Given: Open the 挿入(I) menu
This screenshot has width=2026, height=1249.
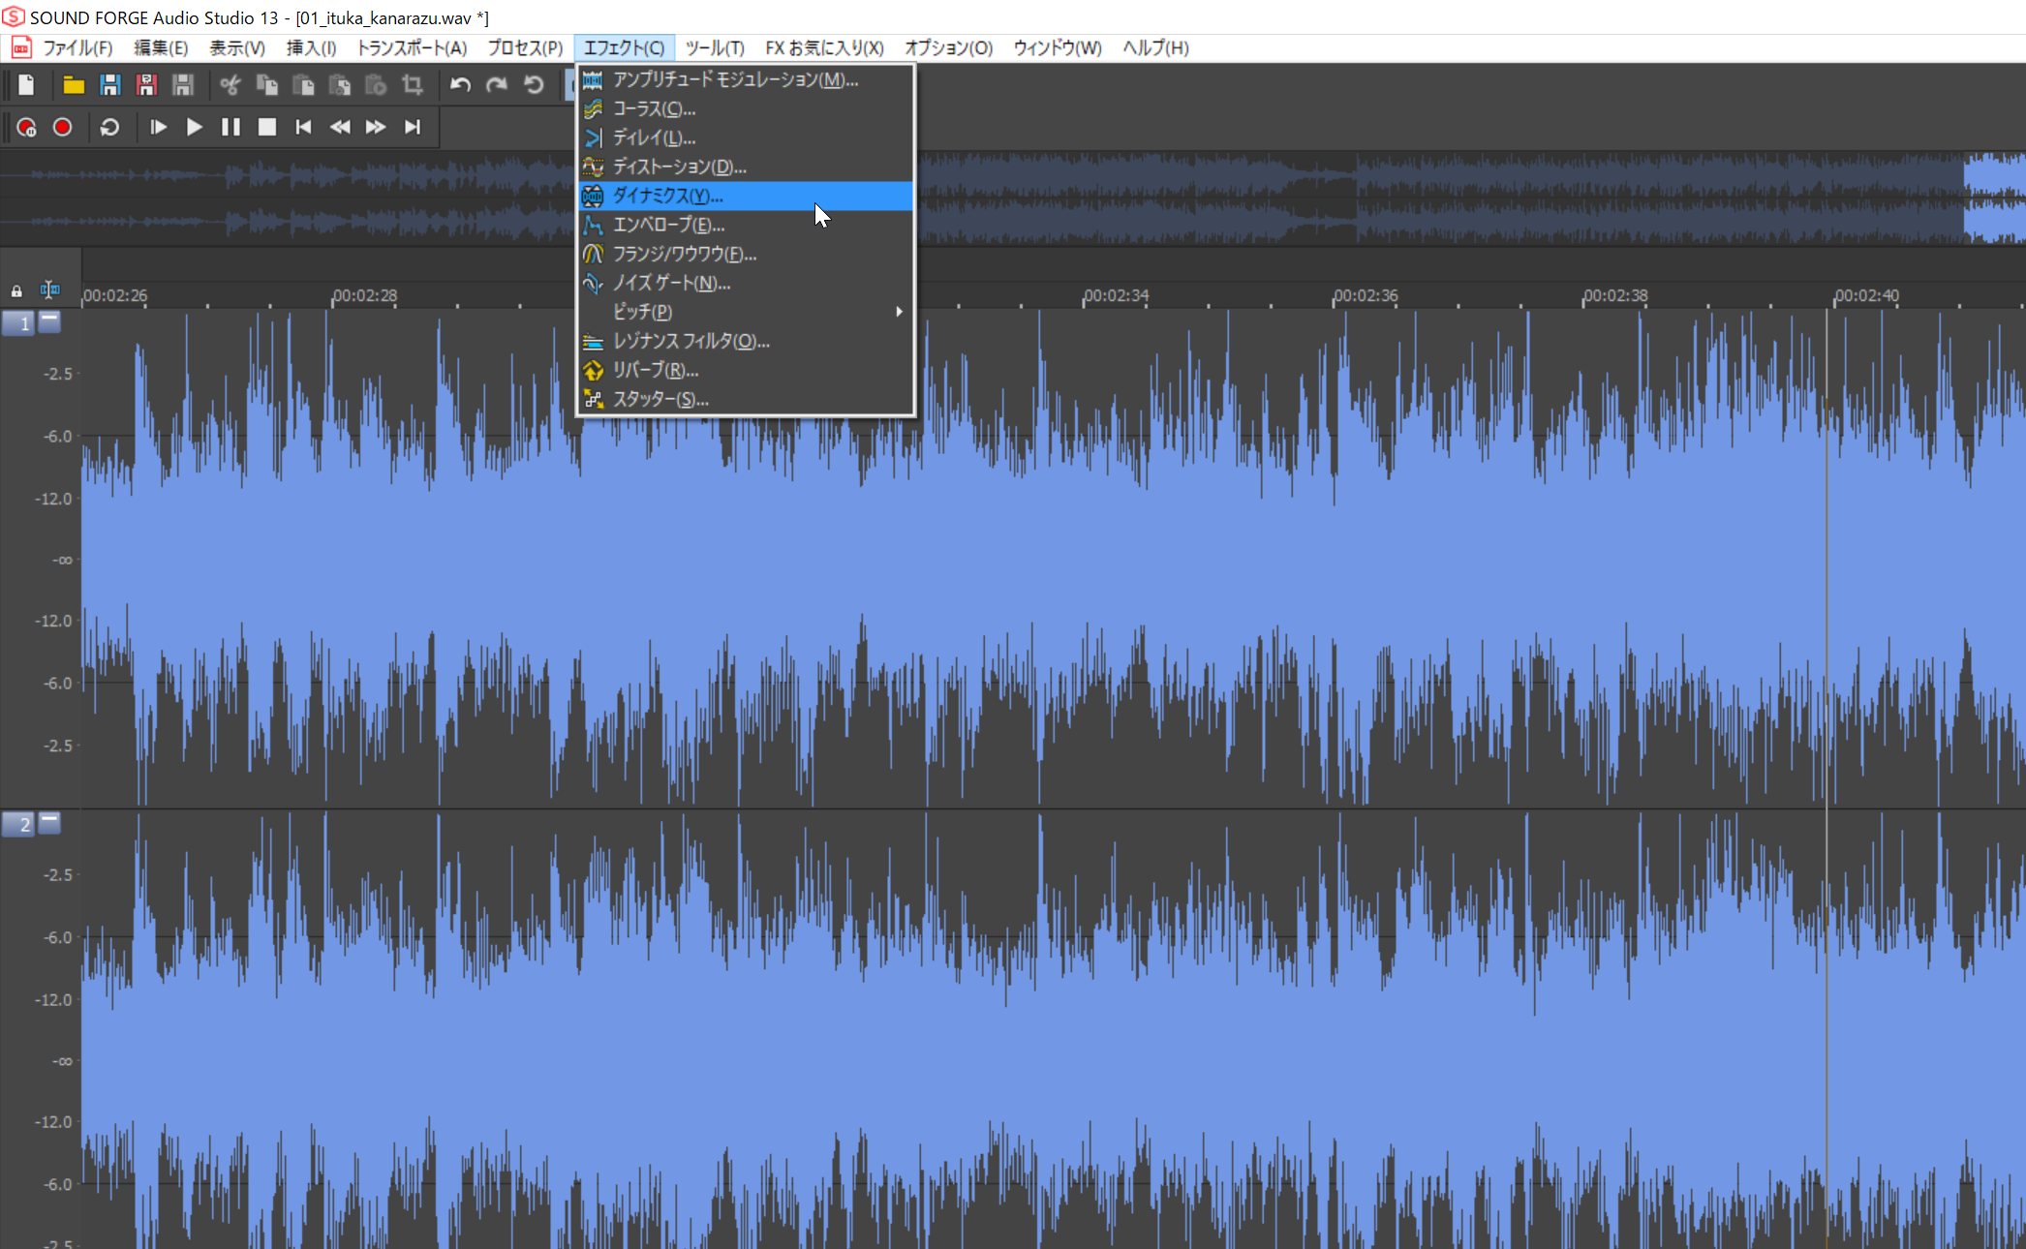Looking at the screenshot, I should (x=311, y=47).
